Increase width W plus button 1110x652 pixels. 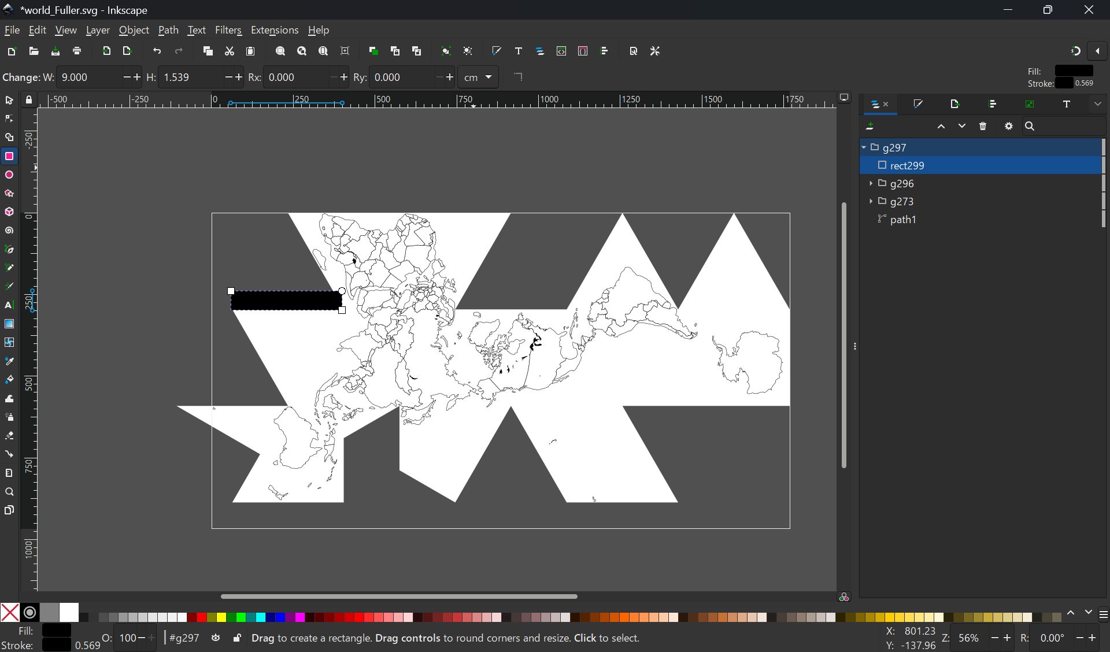[x=137, y=77]
